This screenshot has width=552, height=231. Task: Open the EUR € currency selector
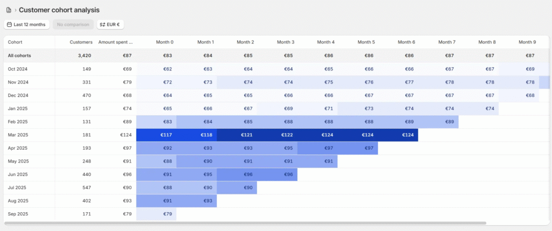pos(110,24)
